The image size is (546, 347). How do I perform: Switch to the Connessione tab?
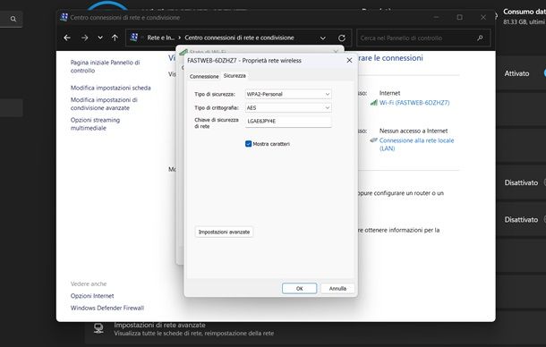(204, 76)
